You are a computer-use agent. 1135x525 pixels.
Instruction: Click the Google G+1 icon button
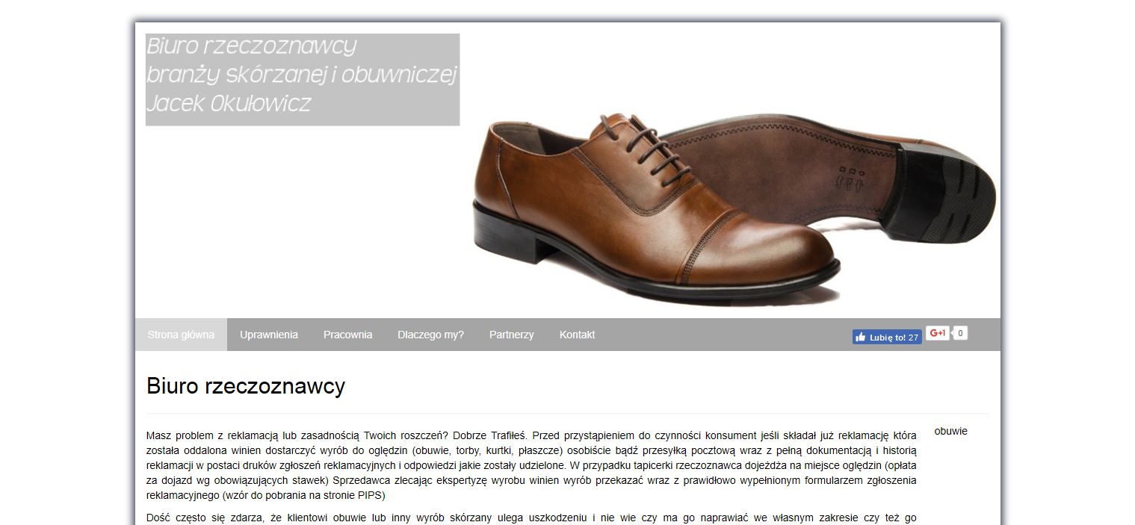tap(938, 333)
